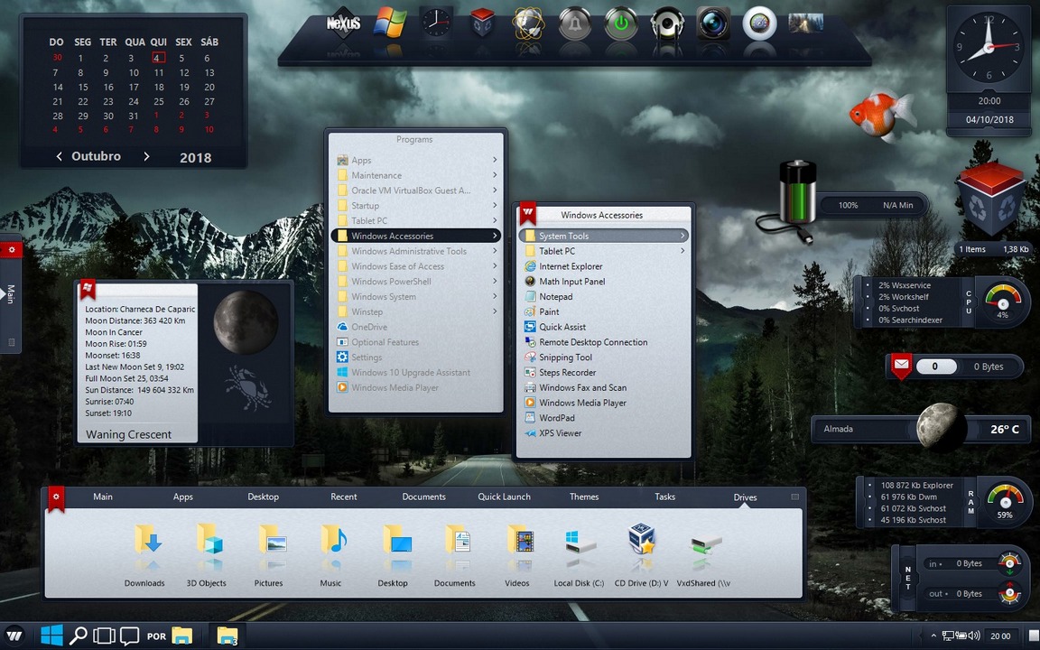Open the Winstep start button on taskbar
Image resolution: width=1040 pixels, height=650 pixels.
click(14, 636)
